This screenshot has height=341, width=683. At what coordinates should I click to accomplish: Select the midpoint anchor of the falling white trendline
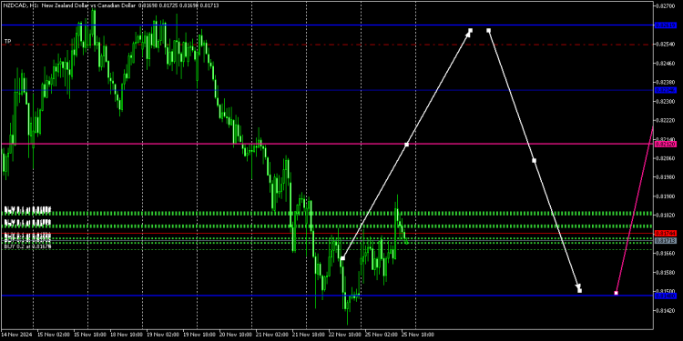(x=534, y=160)
